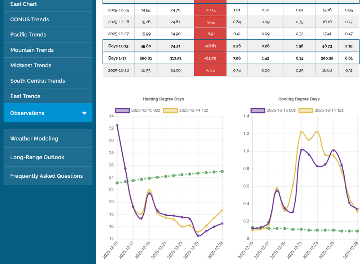361x264 pixels.
Task: Open the East Chart menu item
Action: pyautogui.click(x=23, y=4)
